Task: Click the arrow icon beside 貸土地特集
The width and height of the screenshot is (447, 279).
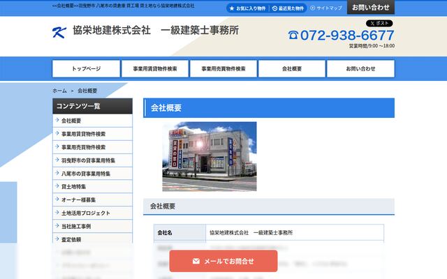Action: (57, 186)
